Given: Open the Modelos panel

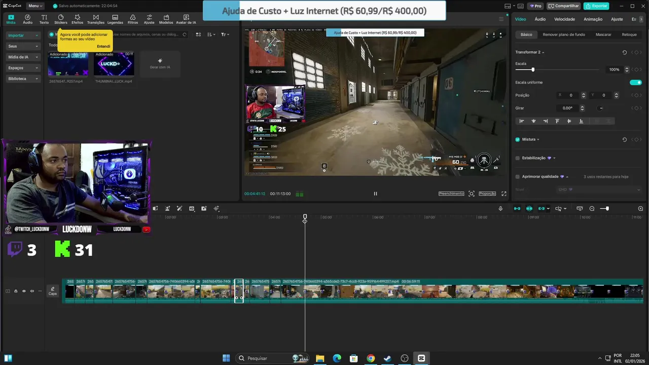Looking at the screenshot, I should click(166, 19).
